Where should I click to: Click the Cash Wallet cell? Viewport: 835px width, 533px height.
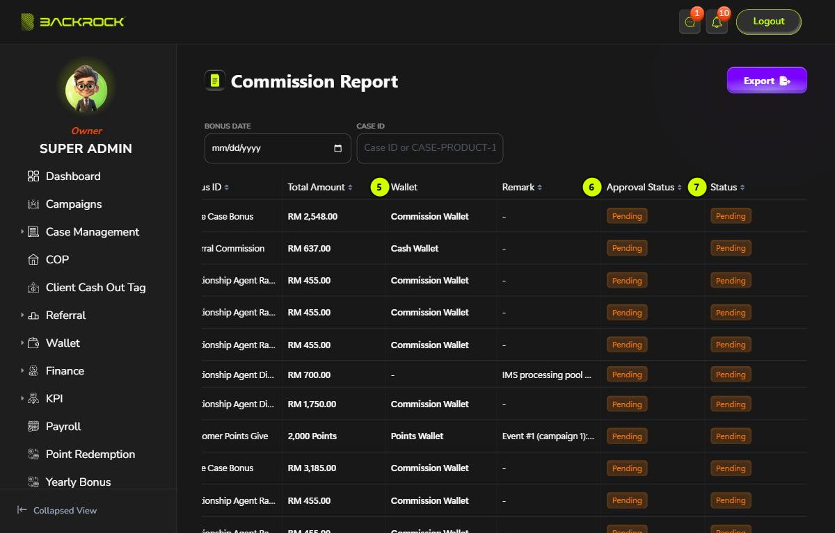[x=415, y=249]
